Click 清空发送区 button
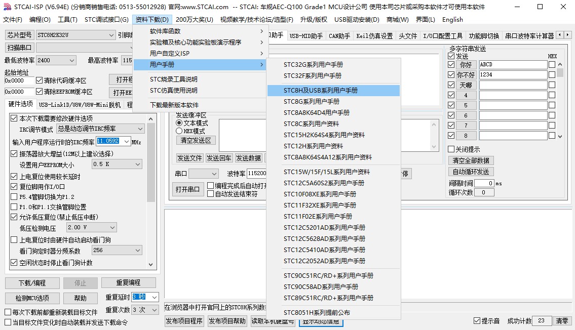The width and height of the screenshot is (575, 330). [196, 140]
